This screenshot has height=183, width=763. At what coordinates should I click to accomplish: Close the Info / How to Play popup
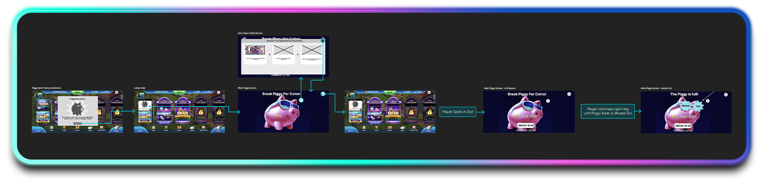pyautogui.click(x=323, y=41)
